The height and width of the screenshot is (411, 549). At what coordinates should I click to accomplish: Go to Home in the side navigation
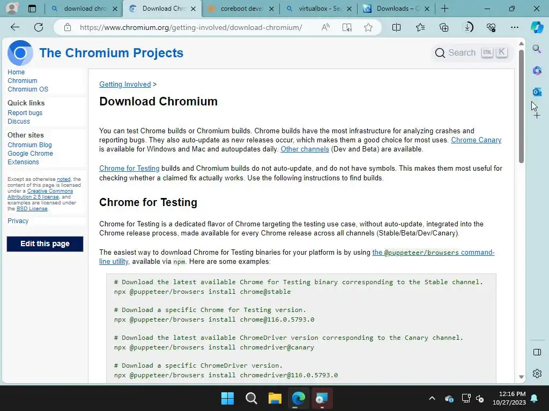coord(16,72)
